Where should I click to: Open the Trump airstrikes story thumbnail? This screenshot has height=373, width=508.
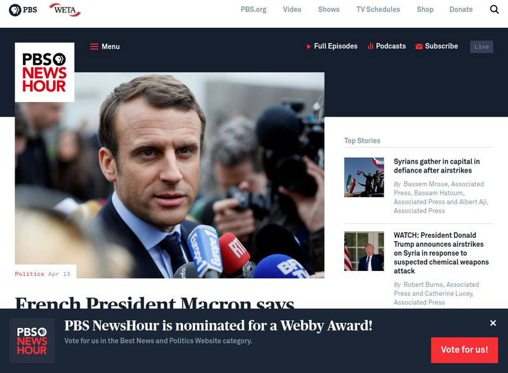click(364, 251)
